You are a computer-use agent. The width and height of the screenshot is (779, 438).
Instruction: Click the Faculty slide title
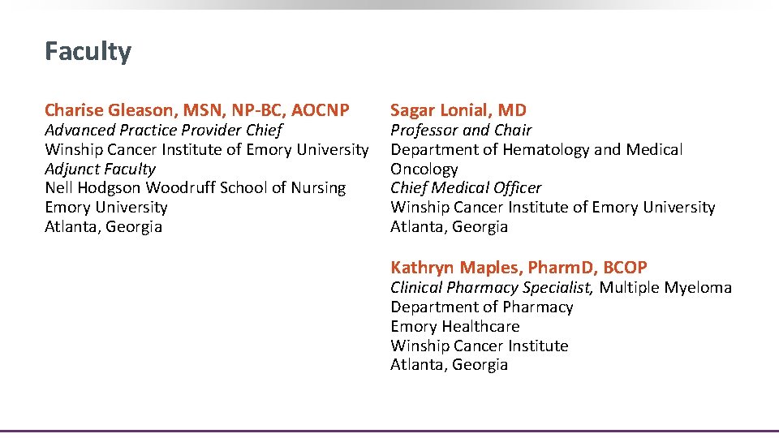pyautogui.click(x=88, y=52)
